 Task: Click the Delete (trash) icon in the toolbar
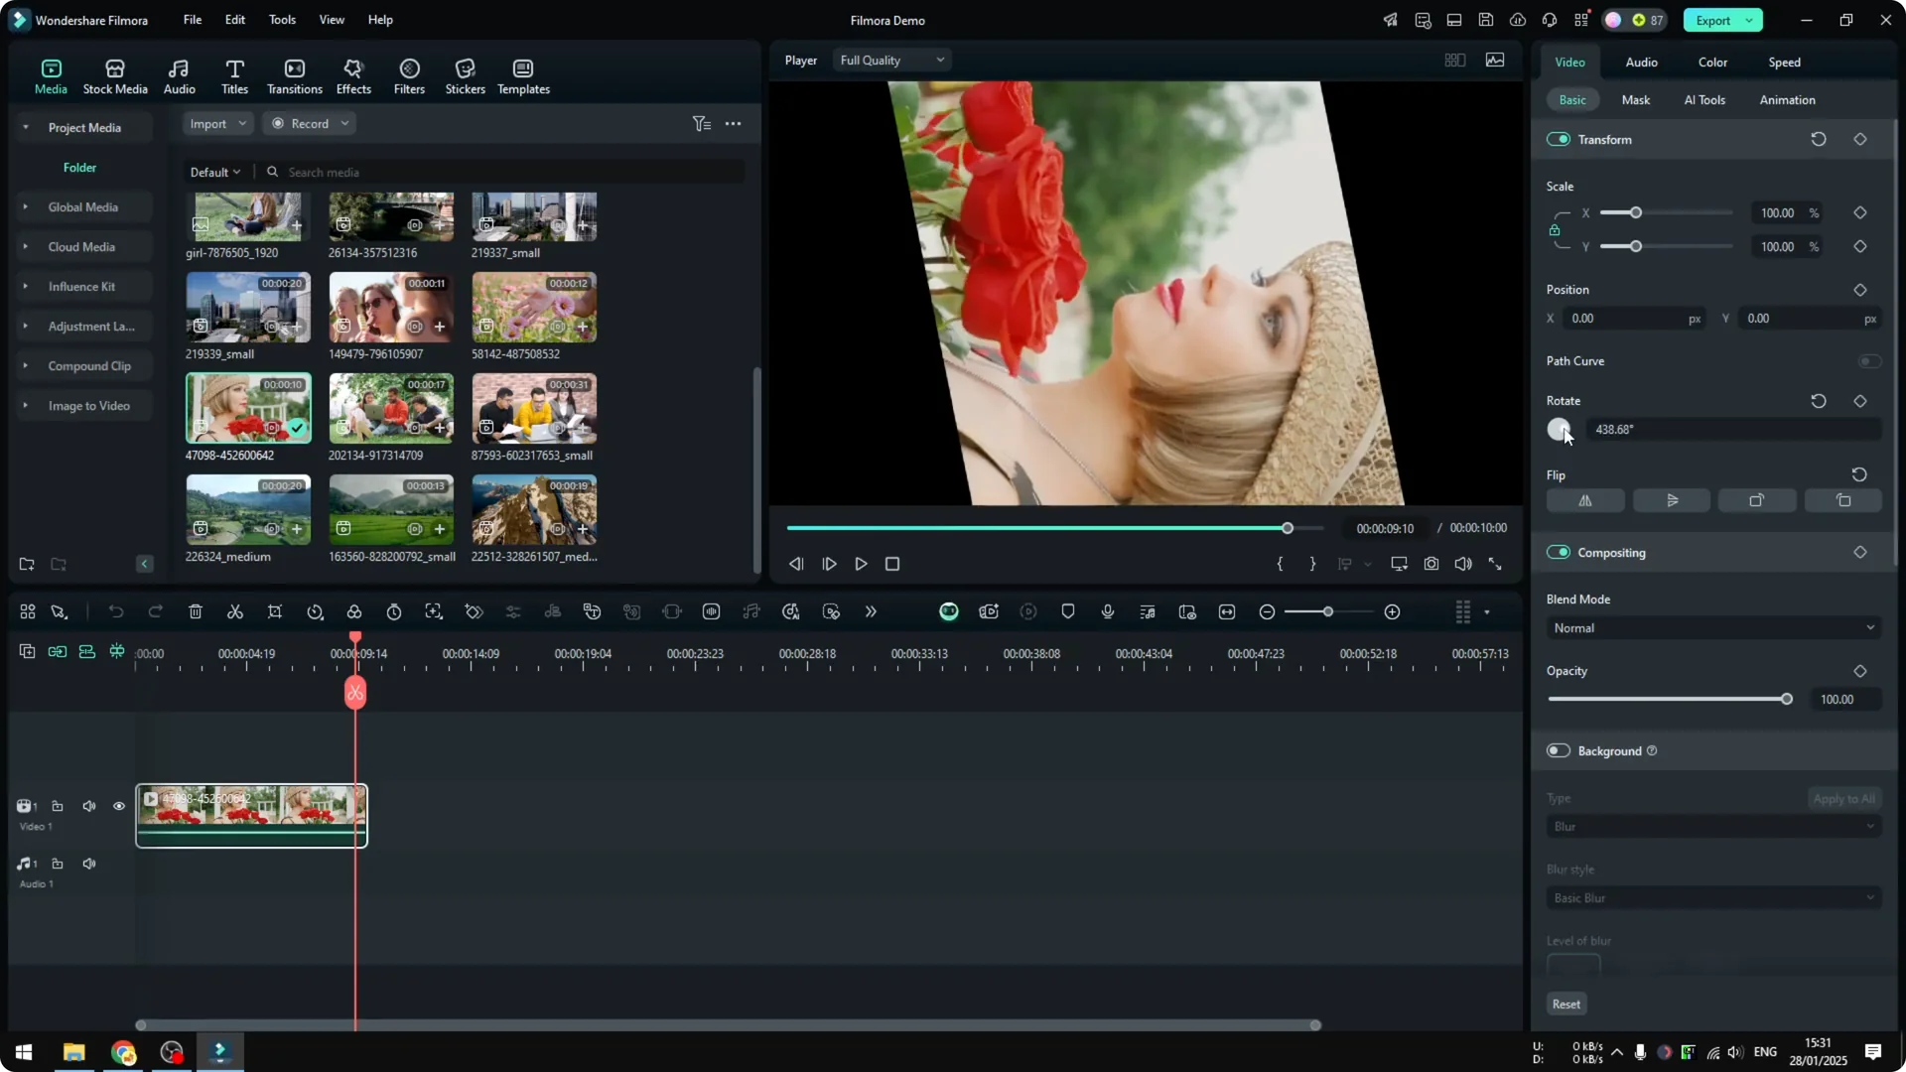(196, 611)
